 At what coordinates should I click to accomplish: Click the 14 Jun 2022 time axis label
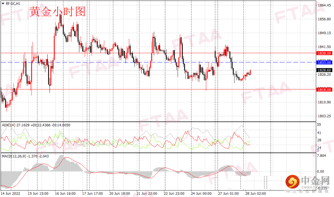click(11, 194)
